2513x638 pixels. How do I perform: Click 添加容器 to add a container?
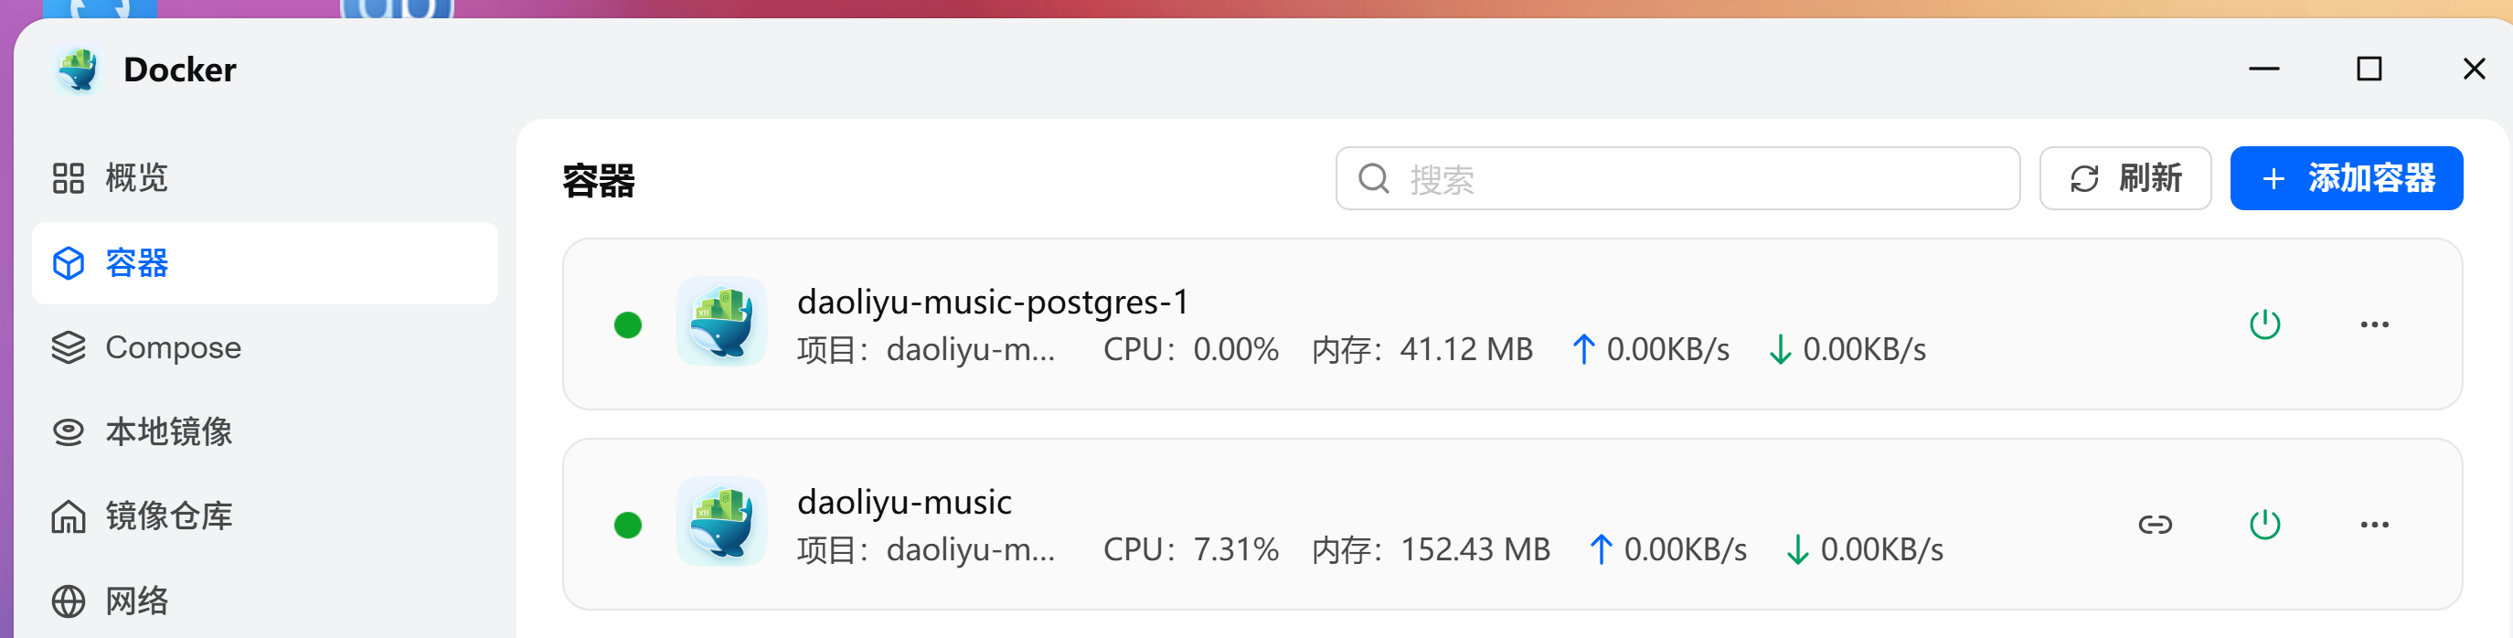pos(2348,177)
